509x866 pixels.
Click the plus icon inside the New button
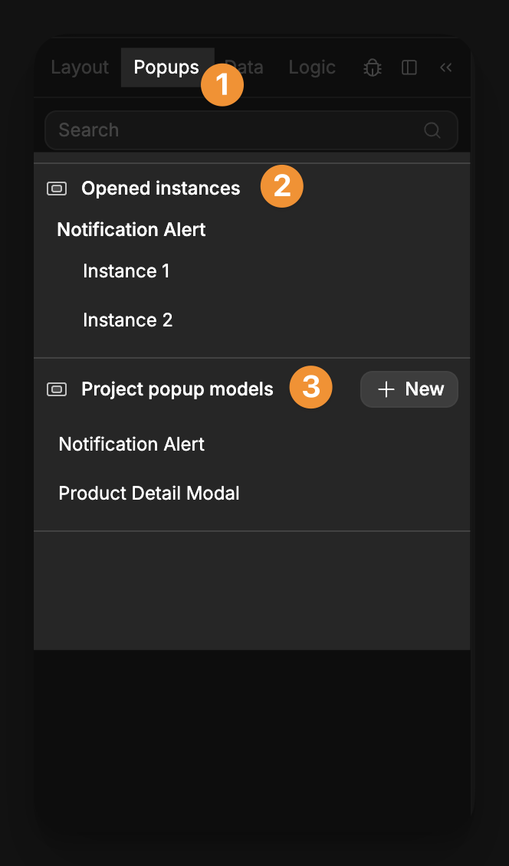386,389
